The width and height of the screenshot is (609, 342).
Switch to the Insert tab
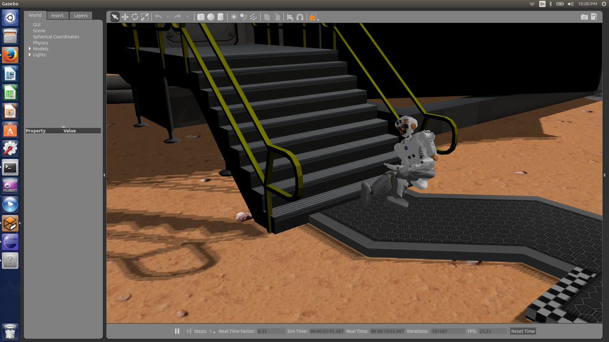(57, 15)
